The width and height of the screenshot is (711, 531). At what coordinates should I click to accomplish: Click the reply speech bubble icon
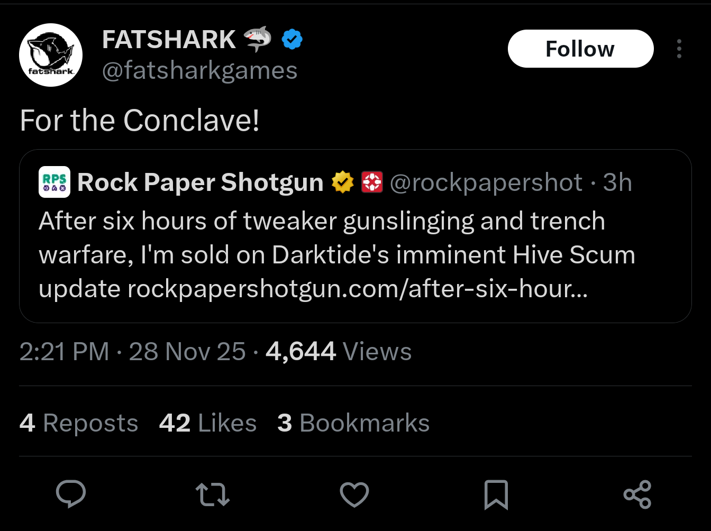(x=71, y=495)
